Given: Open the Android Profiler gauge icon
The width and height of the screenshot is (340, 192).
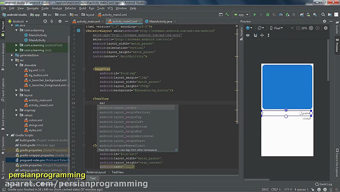Looking at the screenshot, I should (x=280, y=15).
